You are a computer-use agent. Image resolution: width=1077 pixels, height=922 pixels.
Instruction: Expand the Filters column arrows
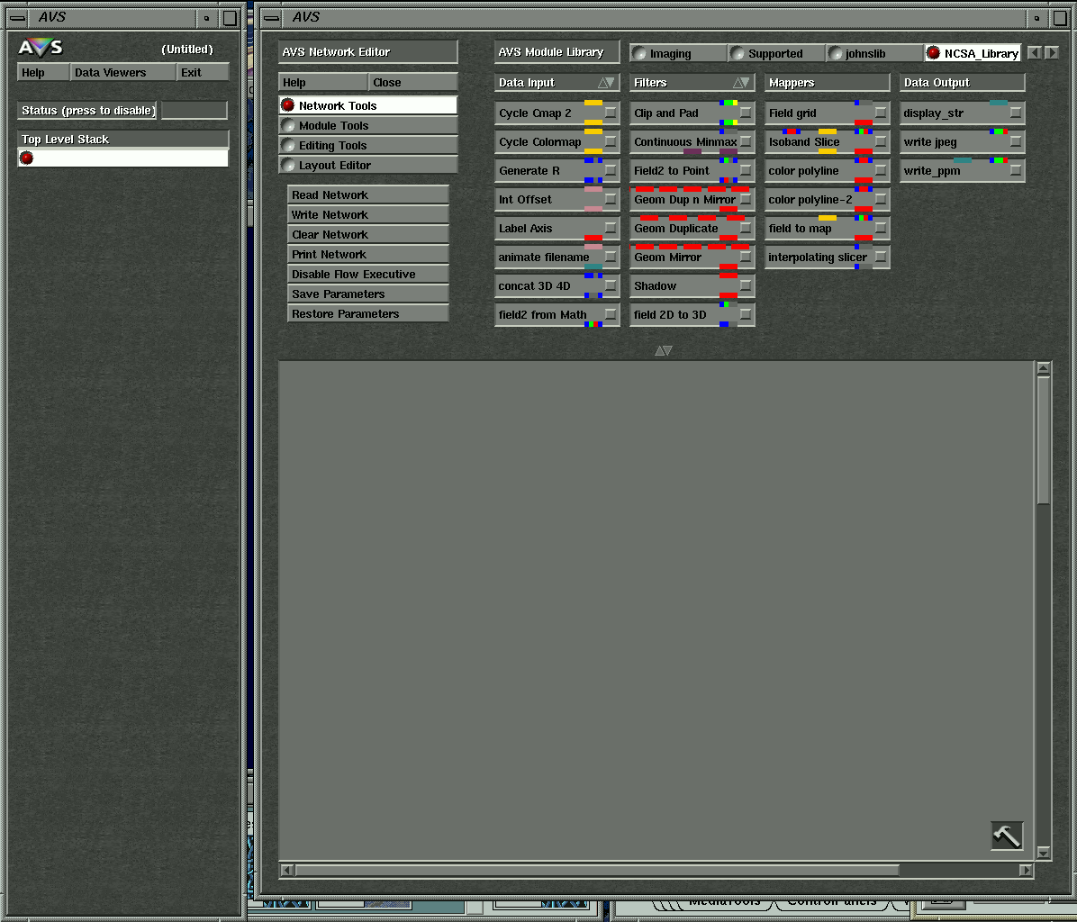[741, 82]
